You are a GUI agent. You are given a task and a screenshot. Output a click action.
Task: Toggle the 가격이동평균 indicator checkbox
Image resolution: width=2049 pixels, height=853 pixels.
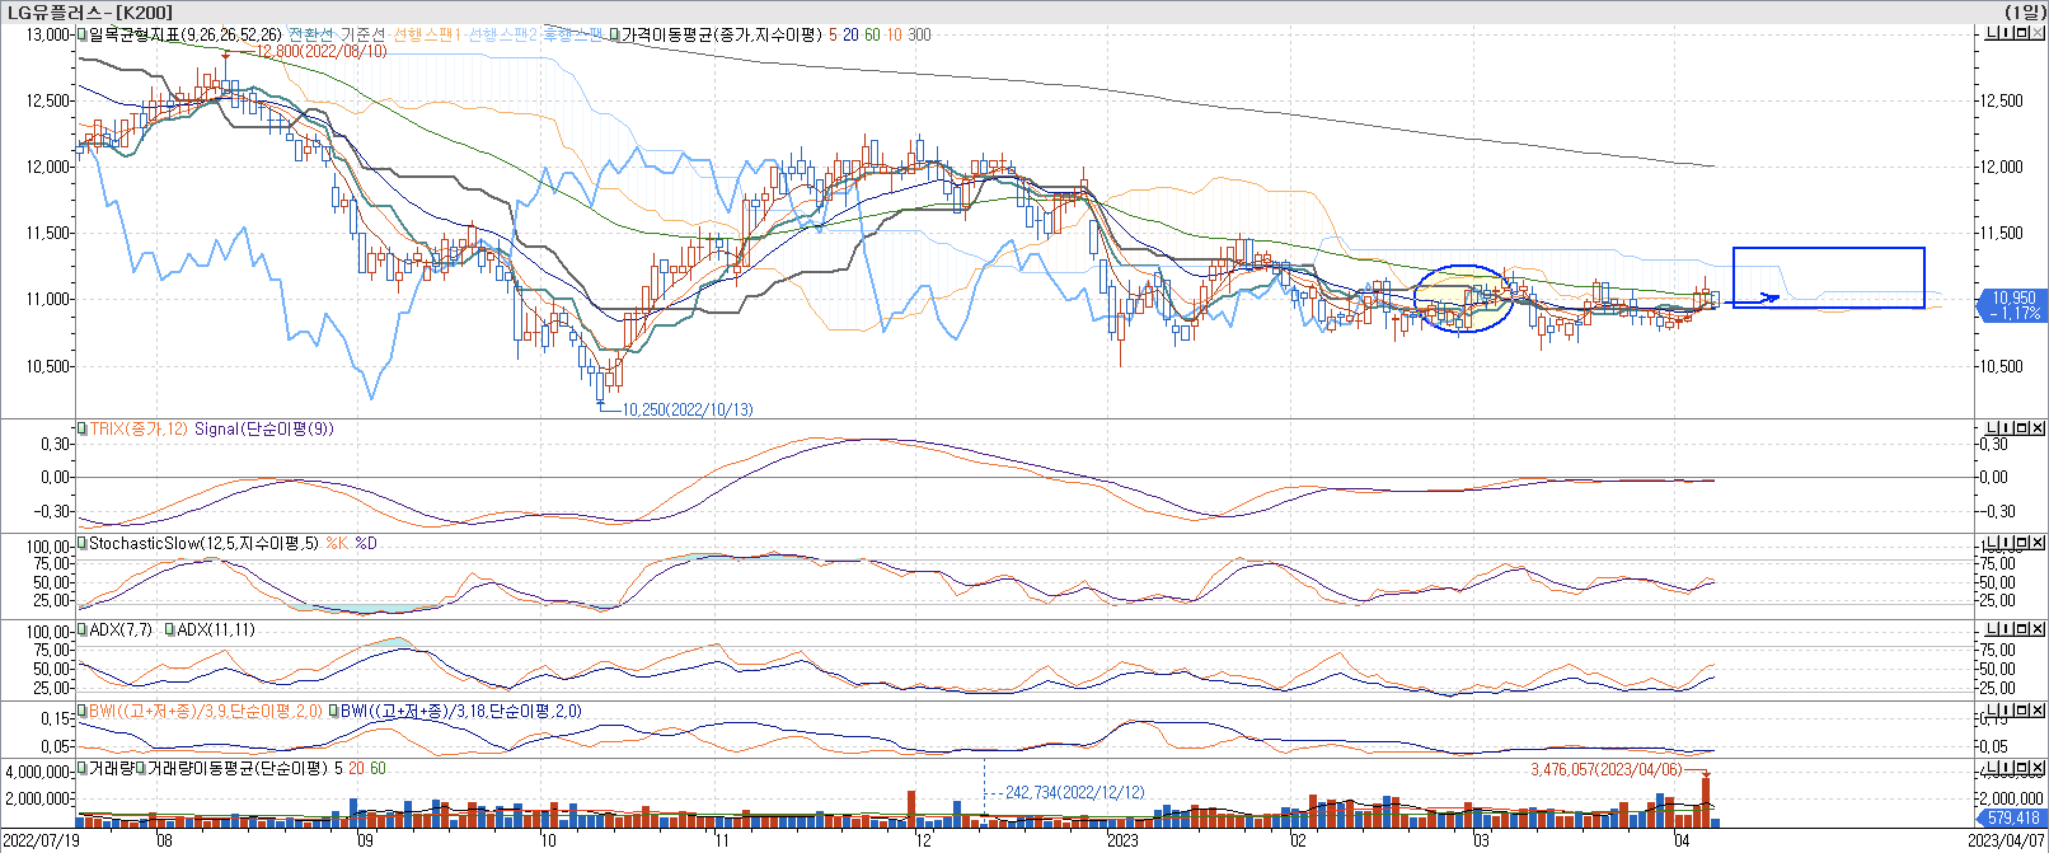click(x=614, y=34)
